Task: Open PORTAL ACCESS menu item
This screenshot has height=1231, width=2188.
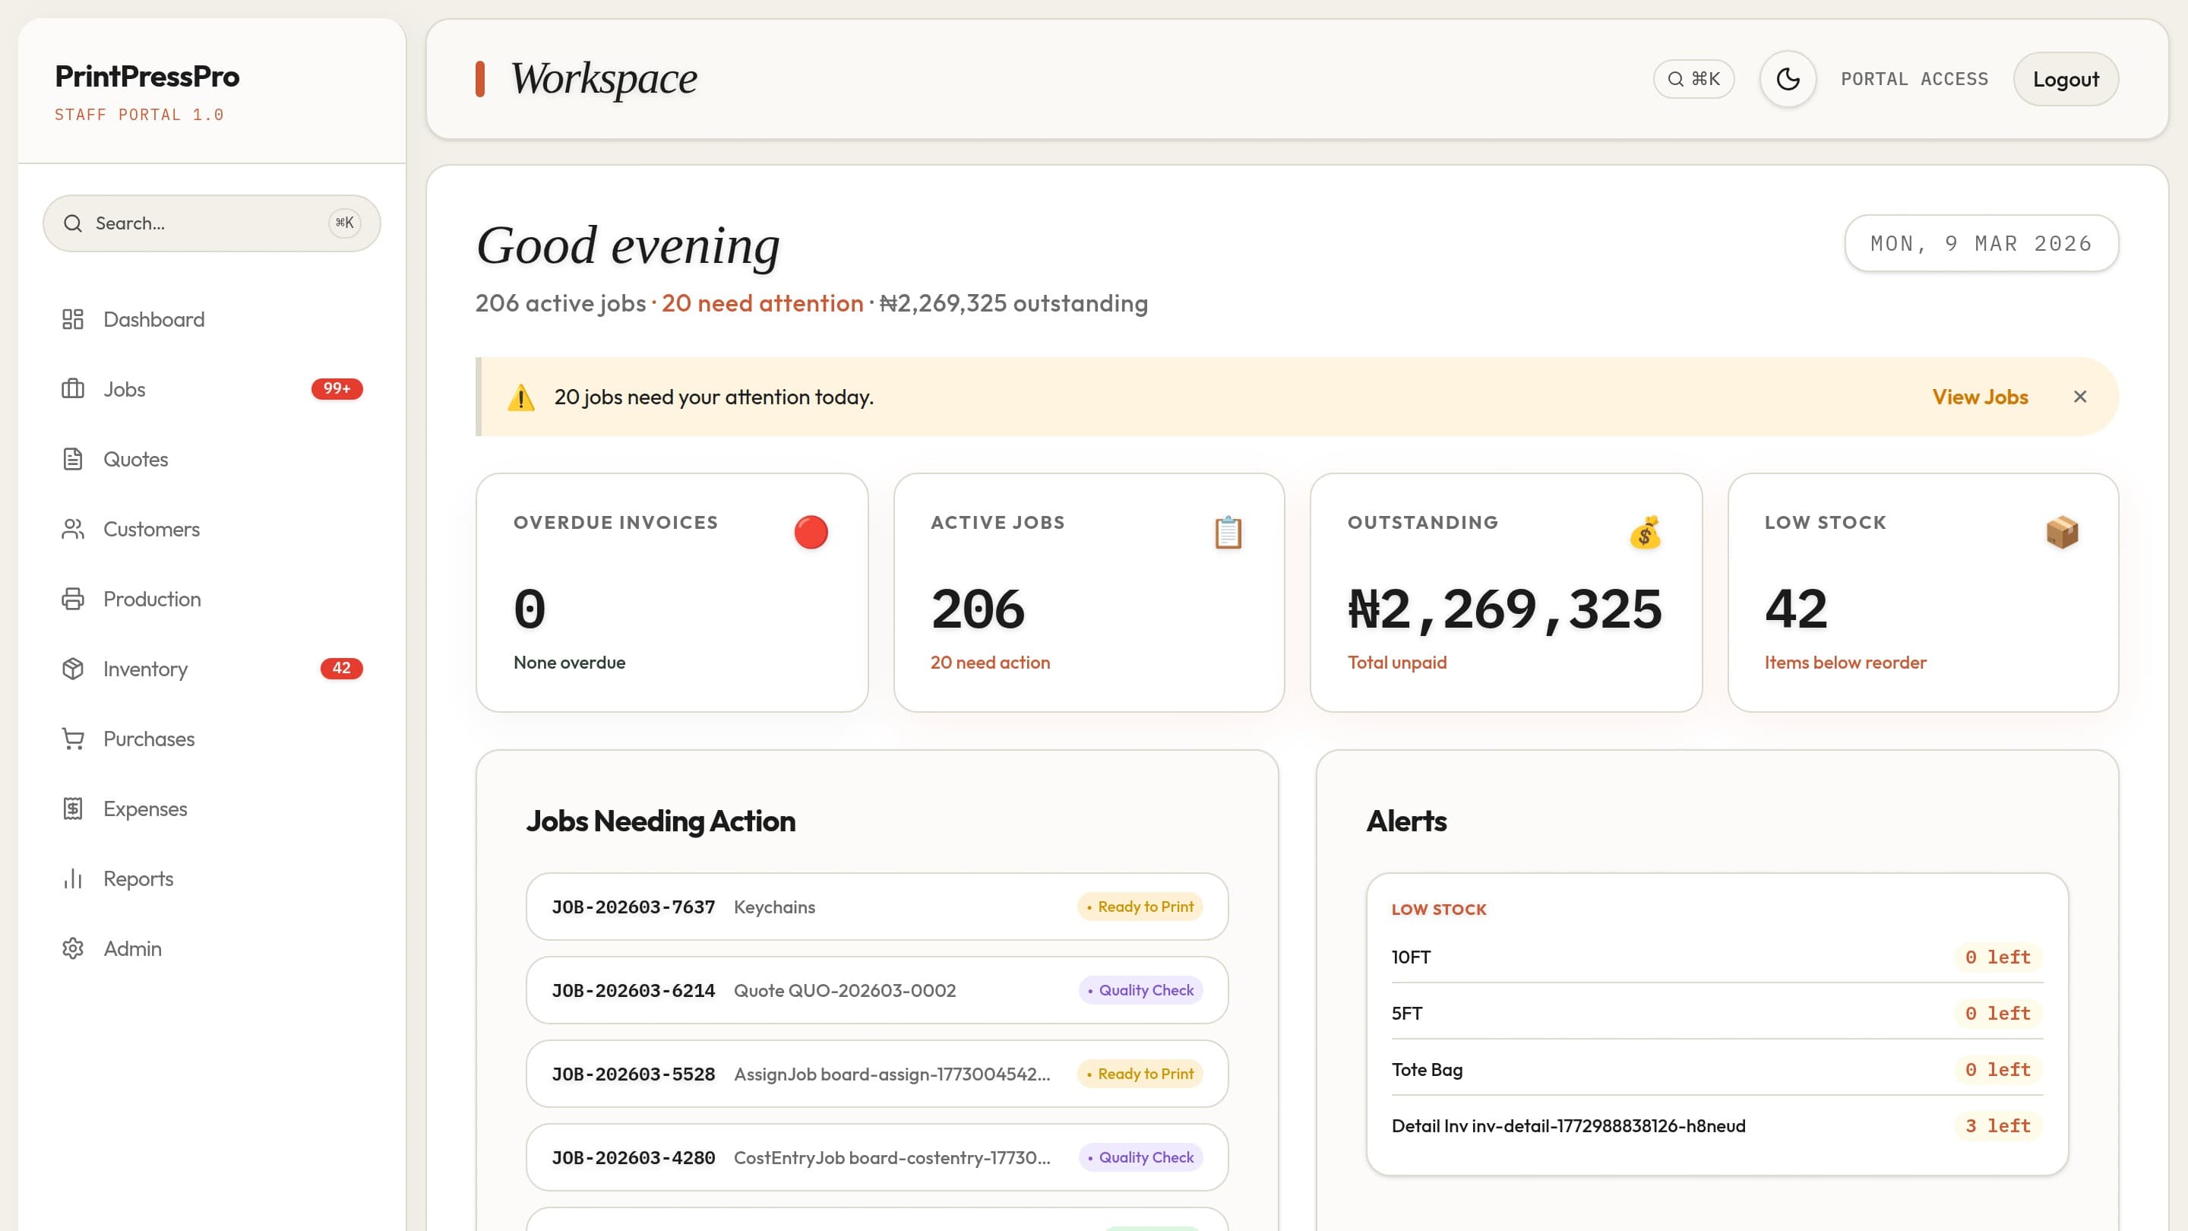Action: point(1915,78)
